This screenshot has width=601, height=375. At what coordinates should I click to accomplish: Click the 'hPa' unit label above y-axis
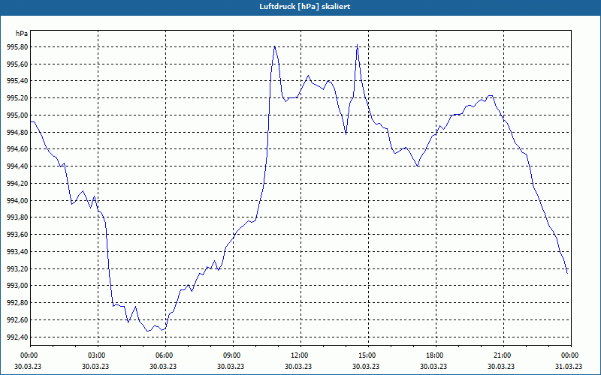22,34
